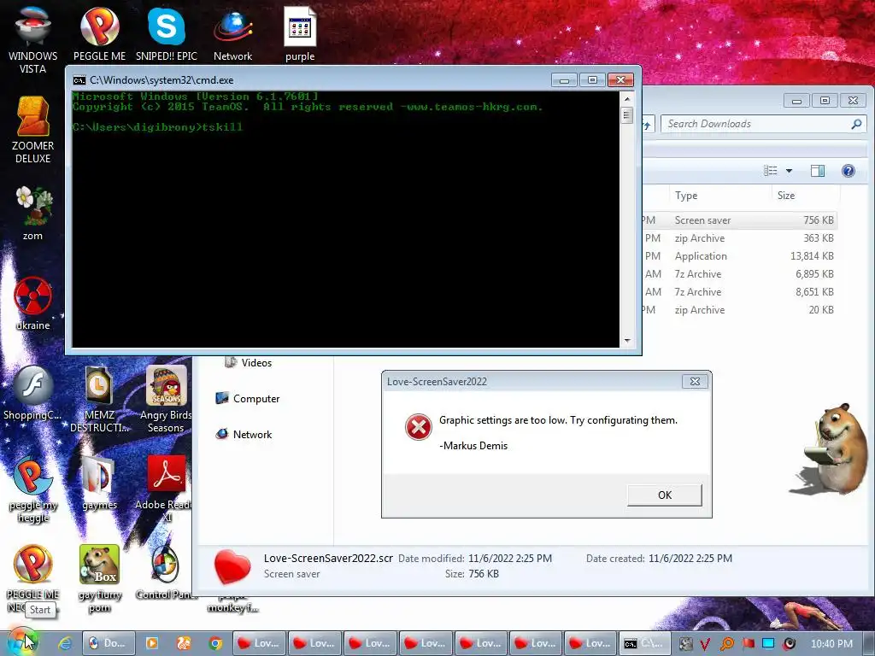Screen dimensions: 875x656
Task: Click the search magnifier in Explorer
Action: [x=856, y=124]
